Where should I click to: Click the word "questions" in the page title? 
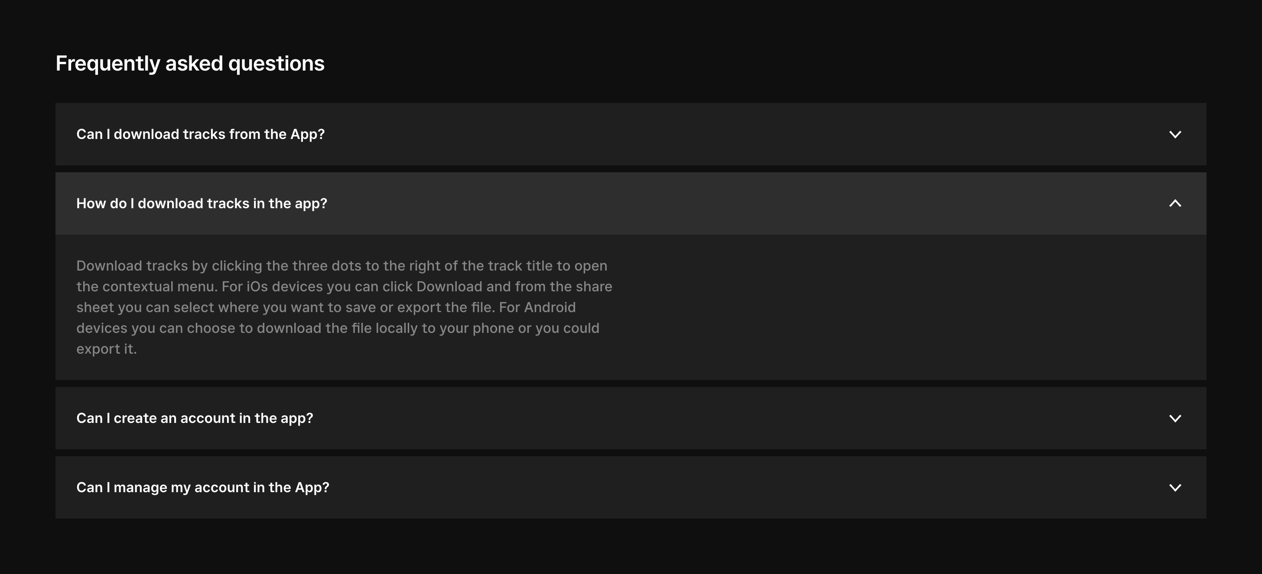pyautogui.click(x=276, y=64)
